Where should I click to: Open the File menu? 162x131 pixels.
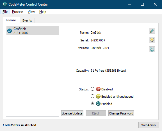(x=5, y=12)
